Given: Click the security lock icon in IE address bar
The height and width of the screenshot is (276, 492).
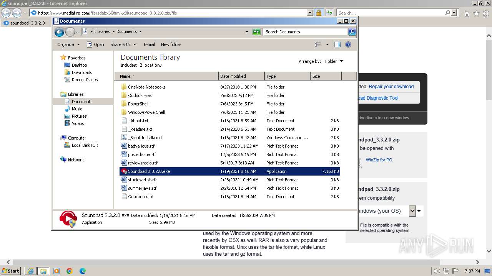Looking at the screenshot, I should click(319, 13).
